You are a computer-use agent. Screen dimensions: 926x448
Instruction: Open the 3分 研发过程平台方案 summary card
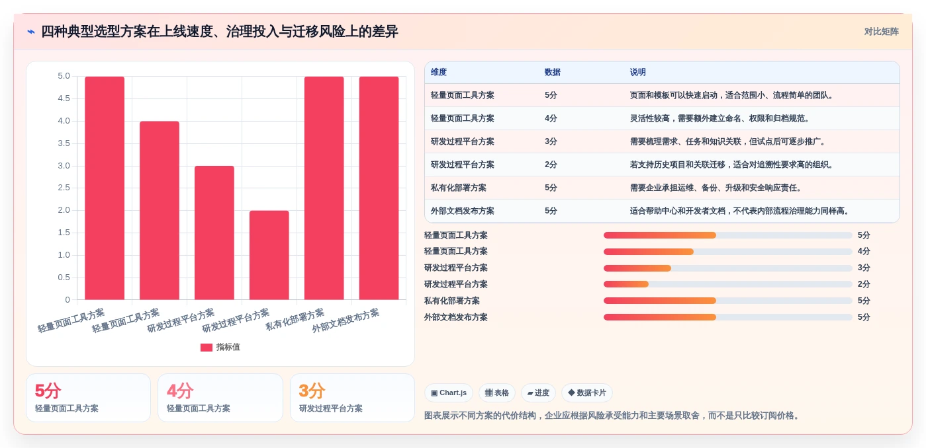tap(352, 398)
